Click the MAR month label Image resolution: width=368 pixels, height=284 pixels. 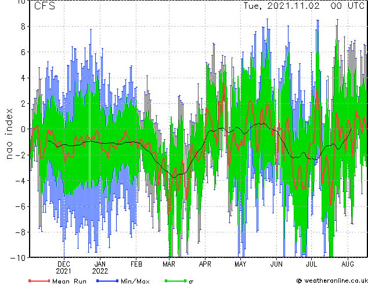(169, 264)
